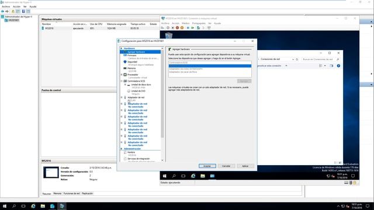Open Portapapeles menu in VM connection window

click(x=199, y=23)
